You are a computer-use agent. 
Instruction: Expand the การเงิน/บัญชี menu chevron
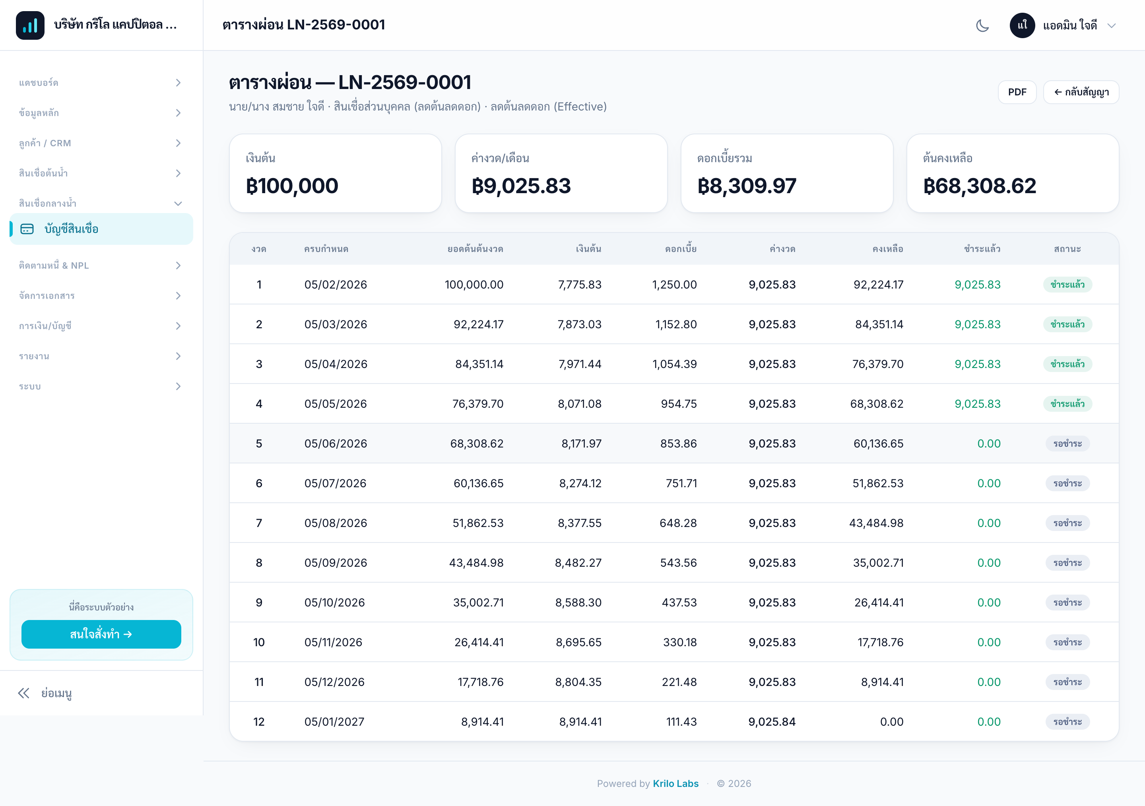pos(178,326)
